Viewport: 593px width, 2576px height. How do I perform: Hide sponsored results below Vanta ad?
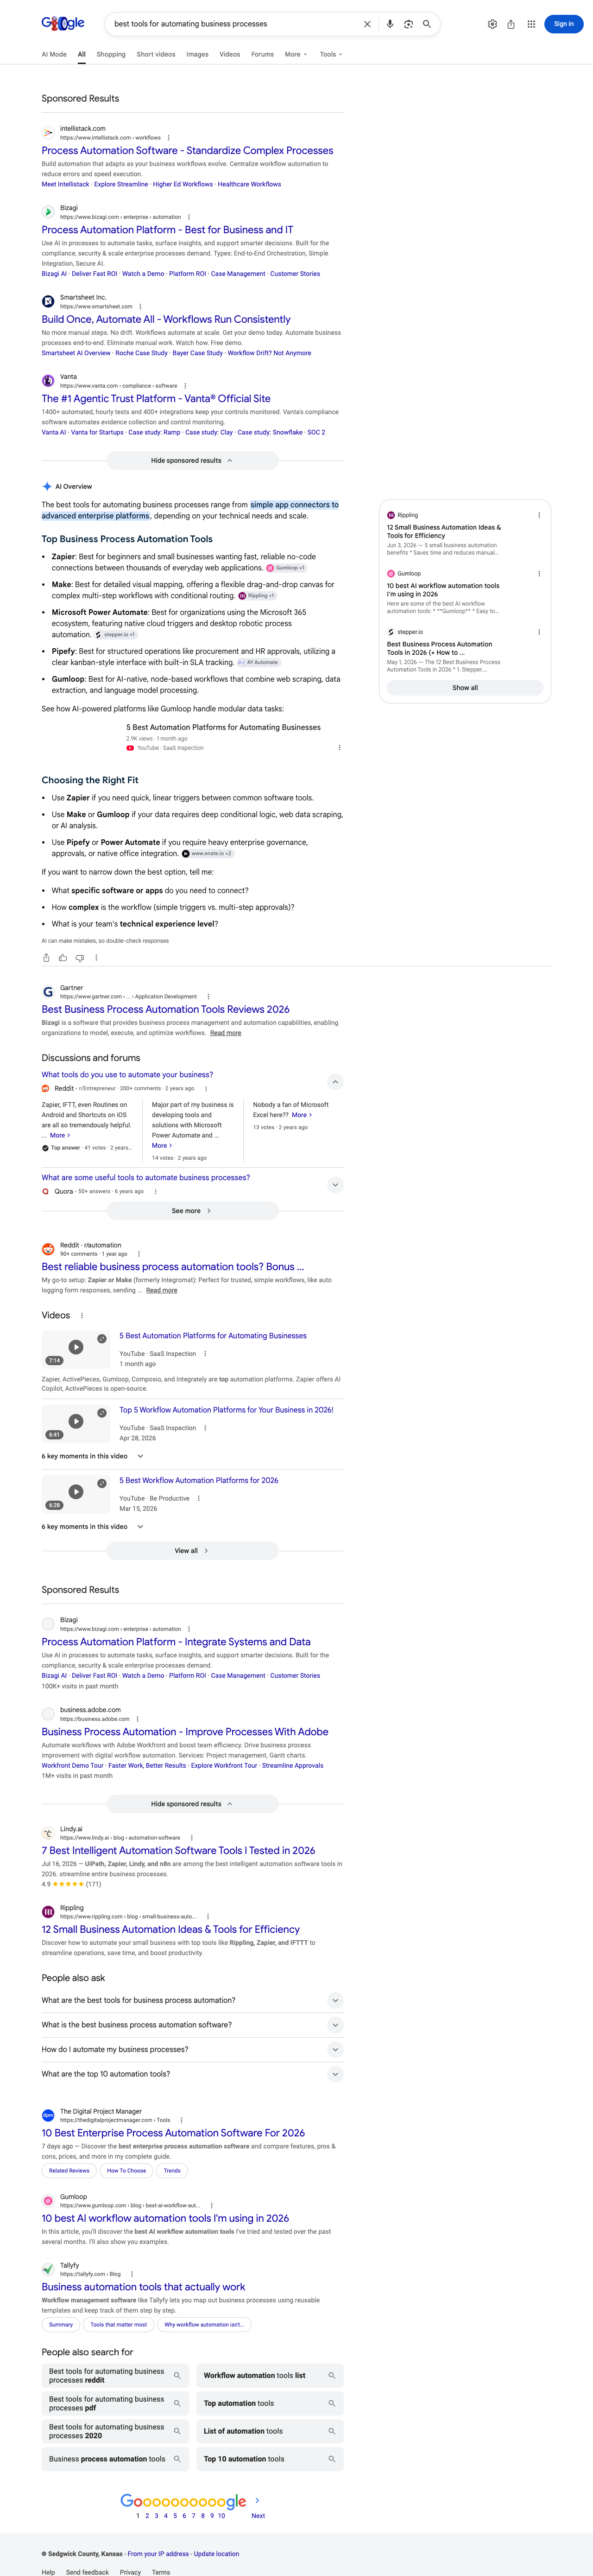tap(192, 461)
